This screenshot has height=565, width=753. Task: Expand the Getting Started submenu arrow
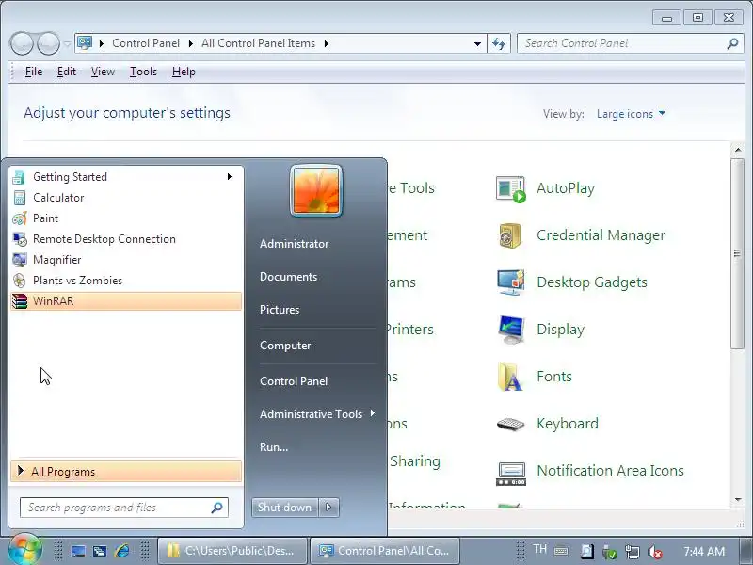230,177
